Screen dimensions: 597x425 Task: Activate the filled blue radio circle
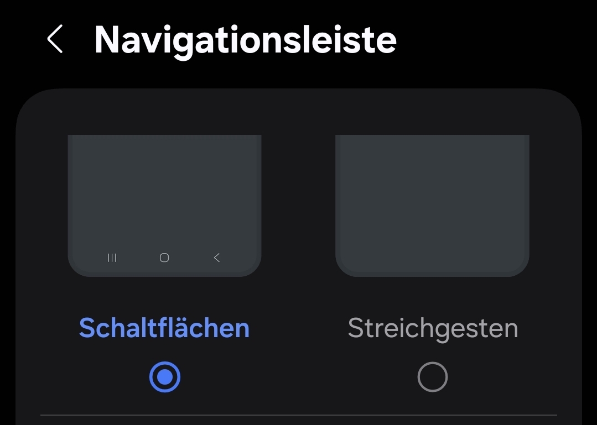coord(165,377)
